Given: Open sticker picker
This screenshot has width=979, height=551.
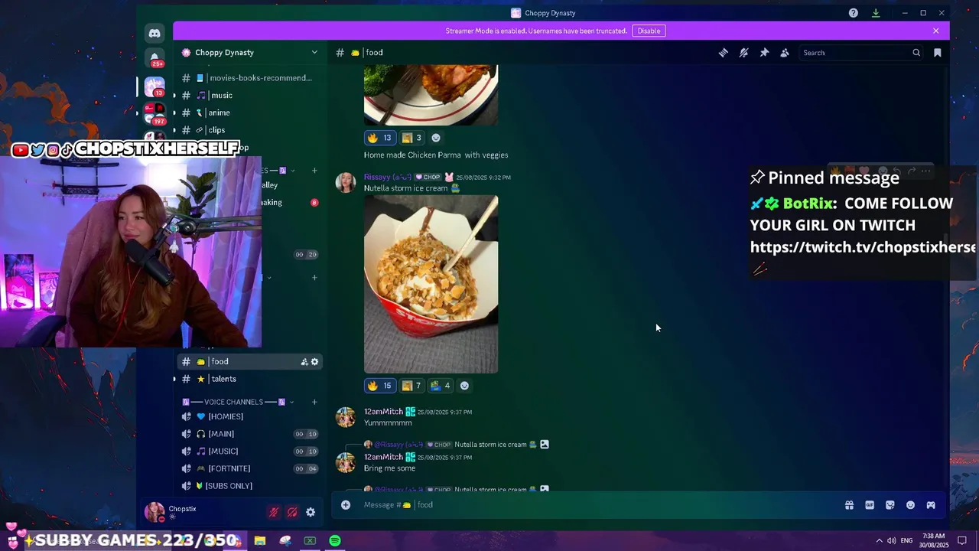Looking at the screenshot, I should pos(890,505).
